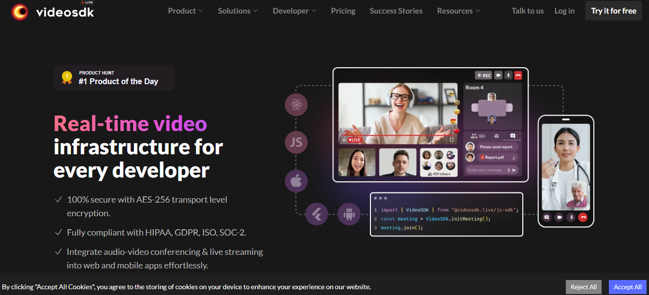Expand the Solutions dropdown menu
649x295 pixels.
tap(238, 11)
